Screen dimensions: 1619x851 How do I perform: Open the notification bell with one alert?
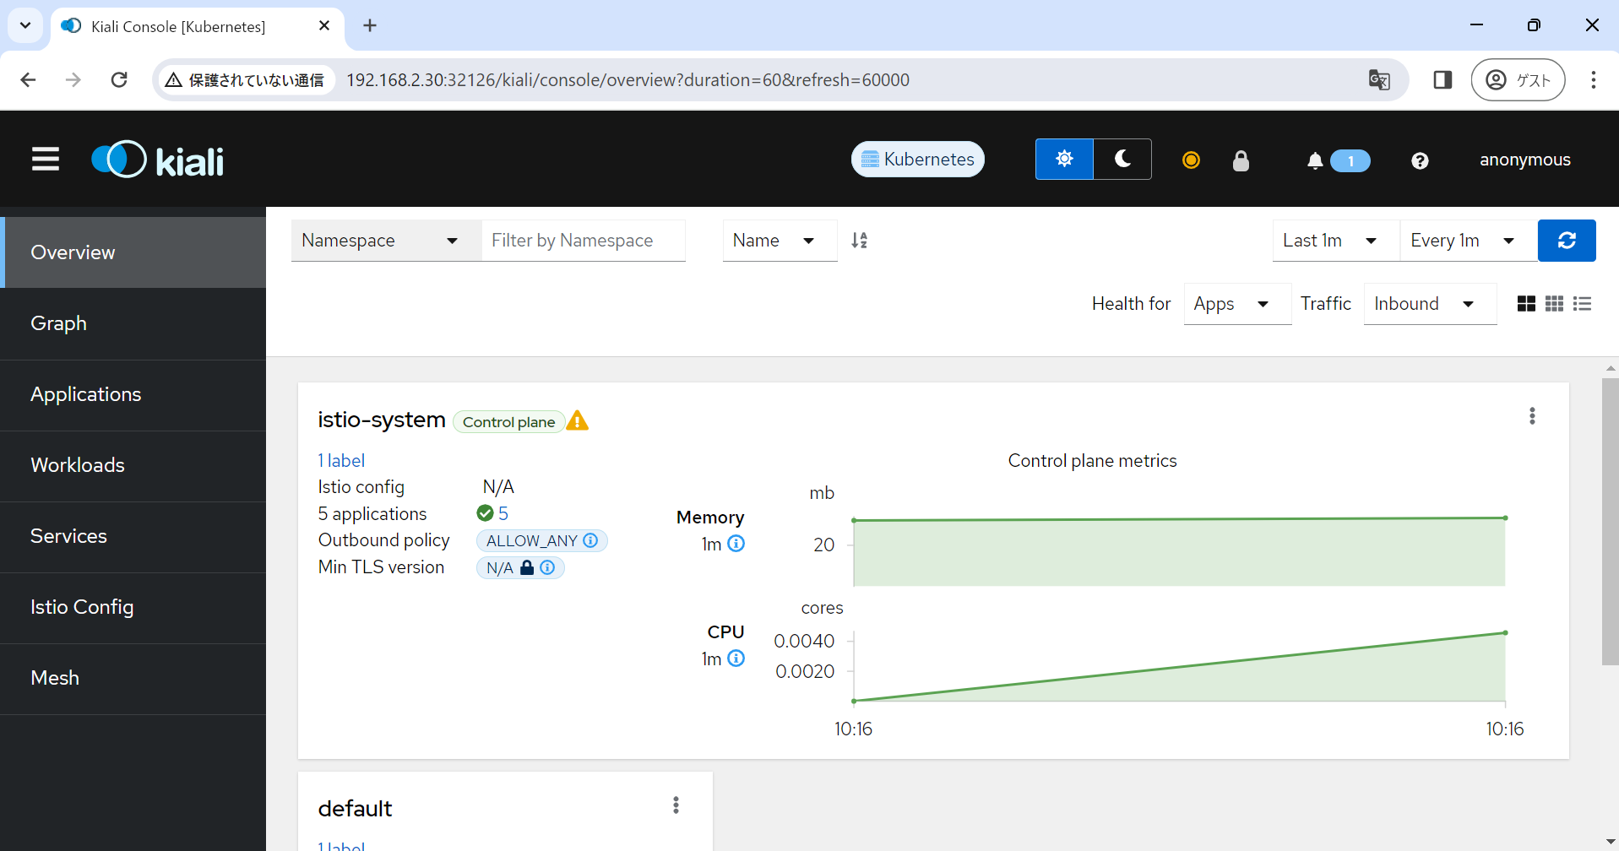pos(1315,160)
